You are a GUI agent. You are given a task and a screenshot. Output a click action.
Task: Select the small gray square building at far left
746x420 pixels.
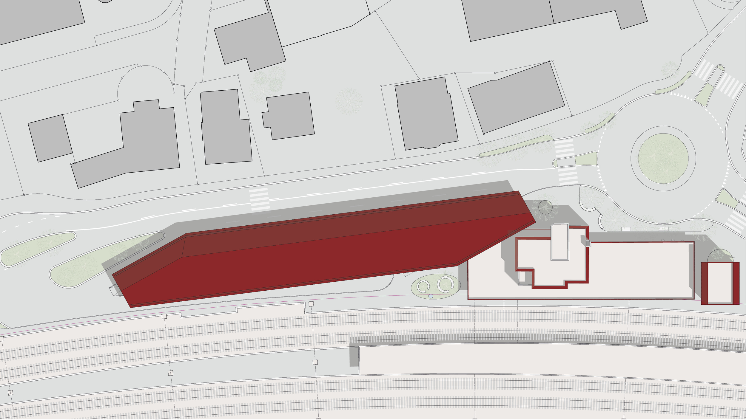pos(50,138)
